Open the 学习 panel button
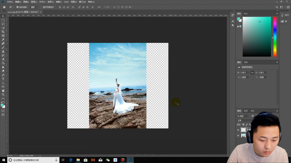 (x=285, y=15)
